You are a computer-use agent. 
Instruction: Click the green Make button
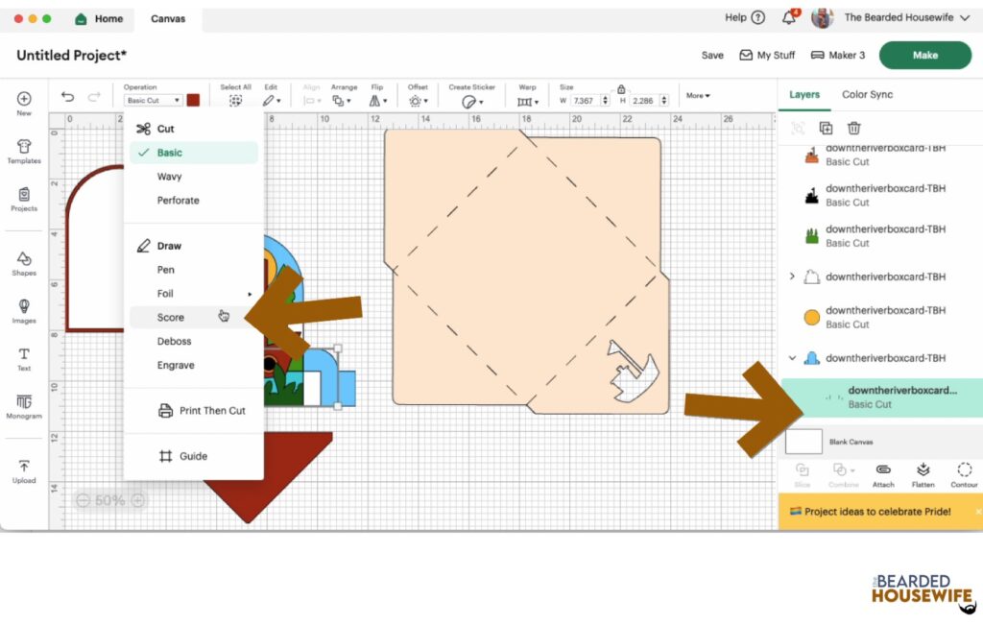[x=924, y=55]
